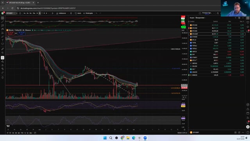Viewport: 250px width, 141px height.
Task: Click the go to date icon
Action: [x=35, y=133]
